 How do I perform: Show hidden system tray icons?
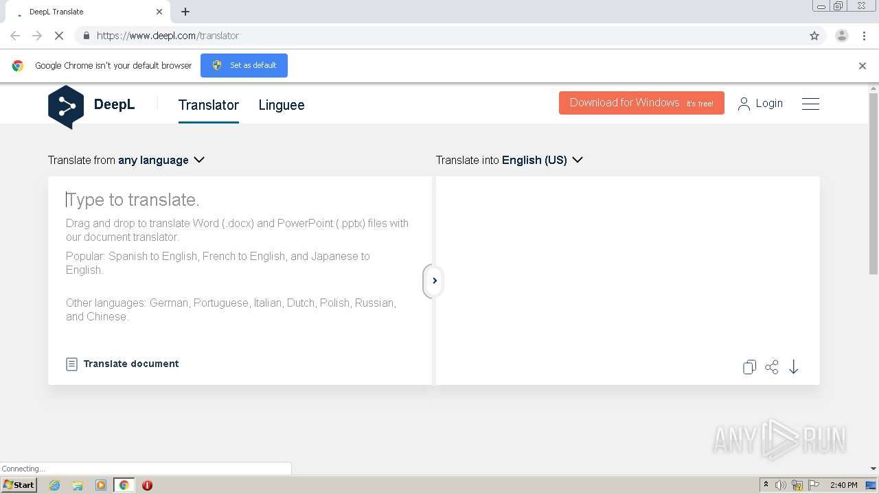click(766, 485)
